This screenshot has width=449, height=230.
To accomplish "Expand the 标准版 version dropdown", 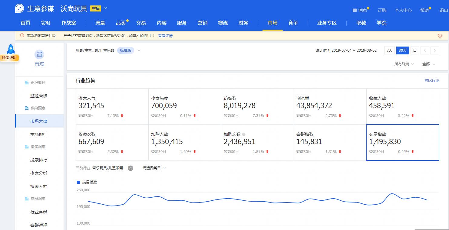I will click(126, 50).
